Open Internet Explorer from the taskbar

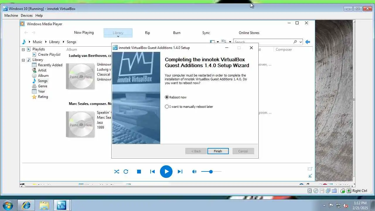point(26,205)
